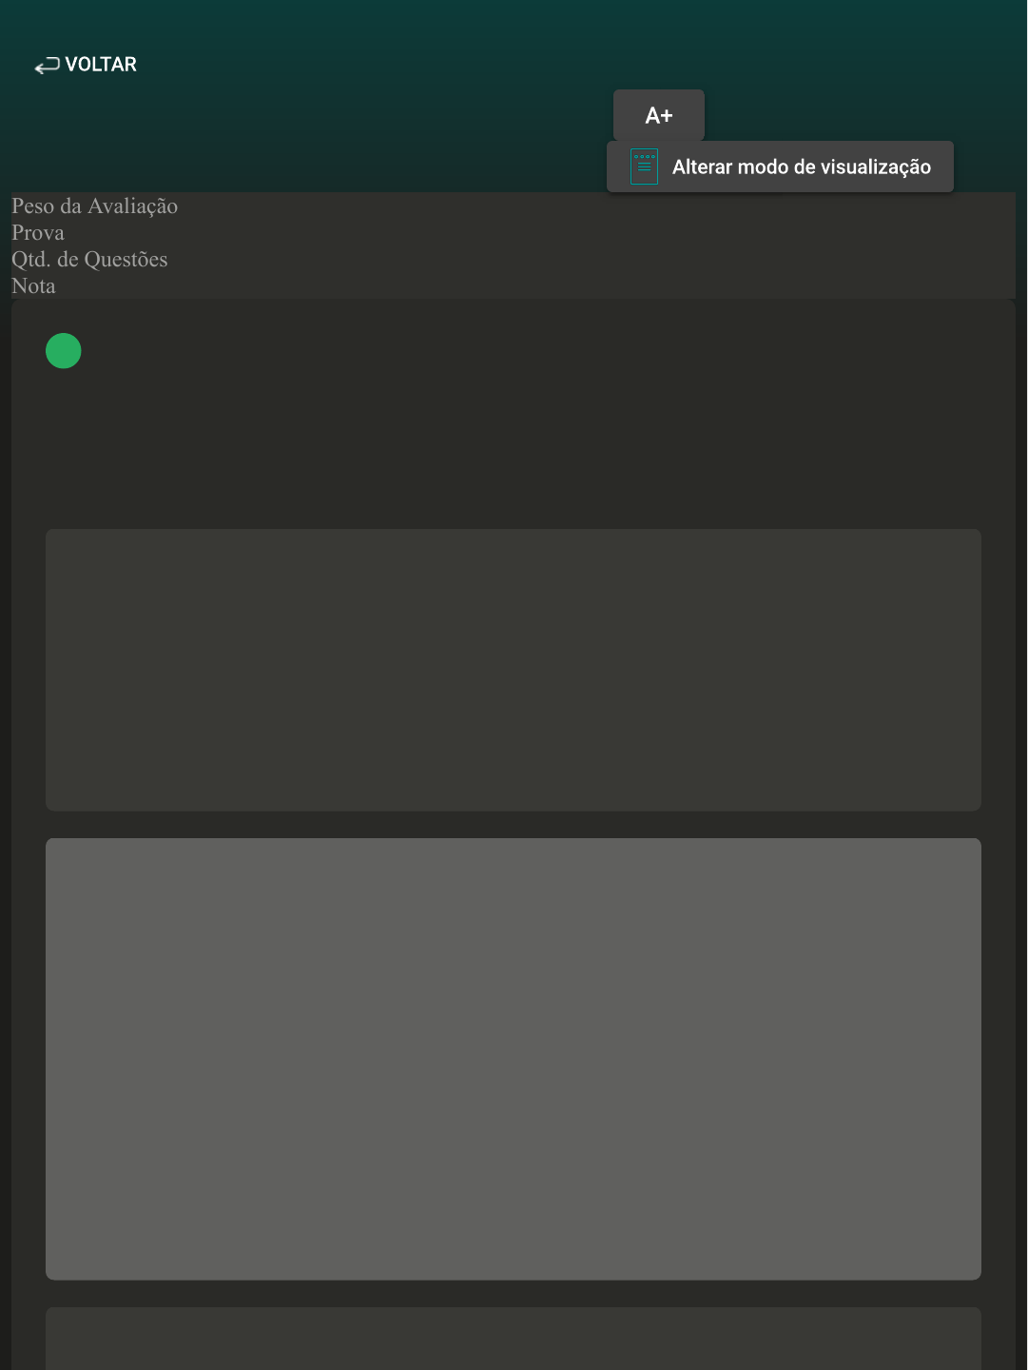
Task: Click the header area left of A+ button
Action: click(380, 115)
